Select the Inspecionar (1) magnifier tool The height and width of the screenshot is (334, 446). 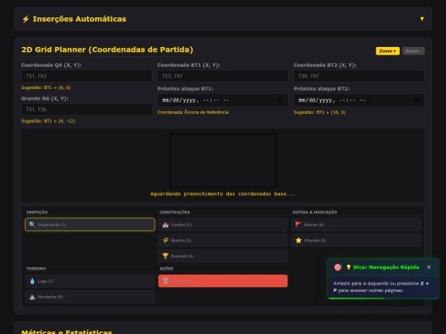tap(90, 224)
